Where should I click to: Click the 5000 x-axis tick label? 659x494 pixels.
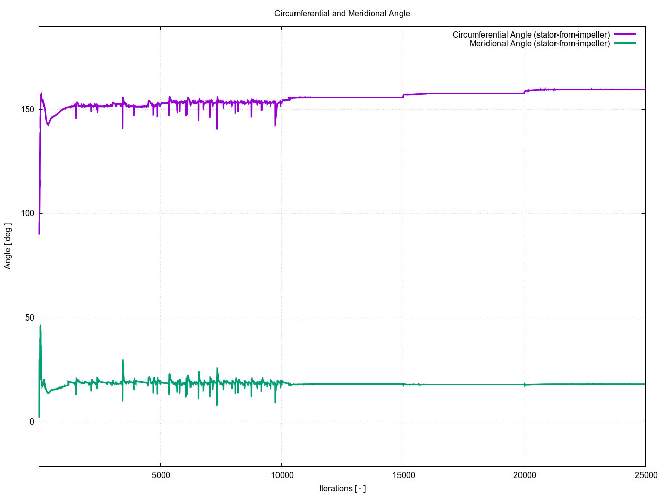pos(160,475)
